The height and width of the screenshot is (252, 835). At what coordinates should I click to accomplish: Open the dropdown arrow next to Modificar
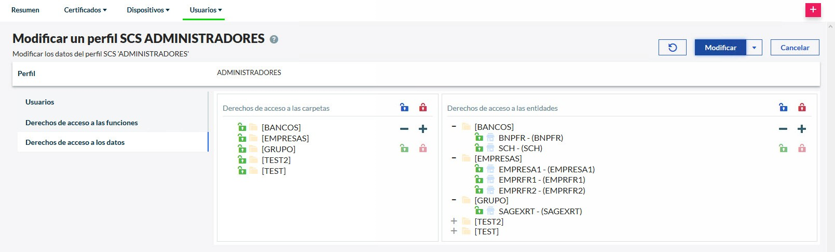click(x=754, y=48)
